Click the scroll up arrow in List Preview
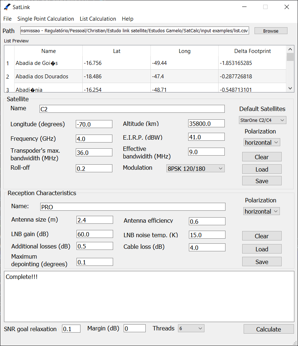The image size is (298, 346). click(x=290, y=49)
